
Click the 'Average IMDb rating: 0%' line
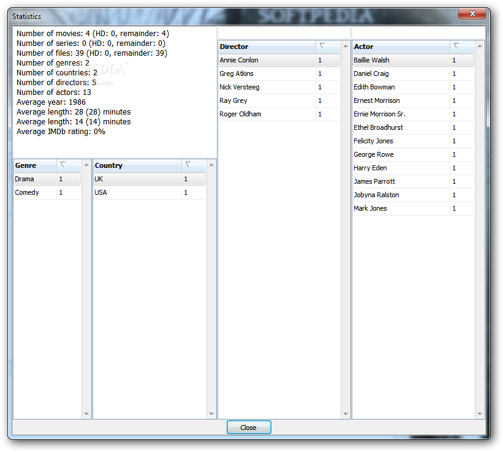pyautogui.click(x=61, y=132)
